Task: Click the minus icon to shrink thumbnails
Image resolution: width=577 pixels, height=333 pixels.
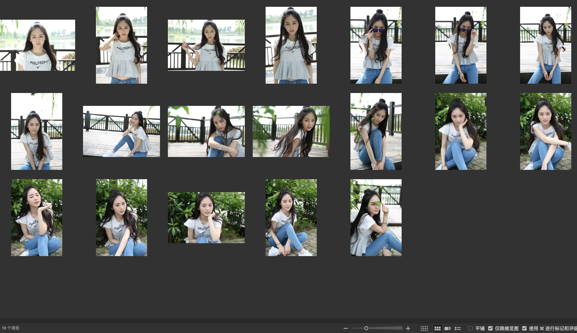Action: click(x=345, y=328)
